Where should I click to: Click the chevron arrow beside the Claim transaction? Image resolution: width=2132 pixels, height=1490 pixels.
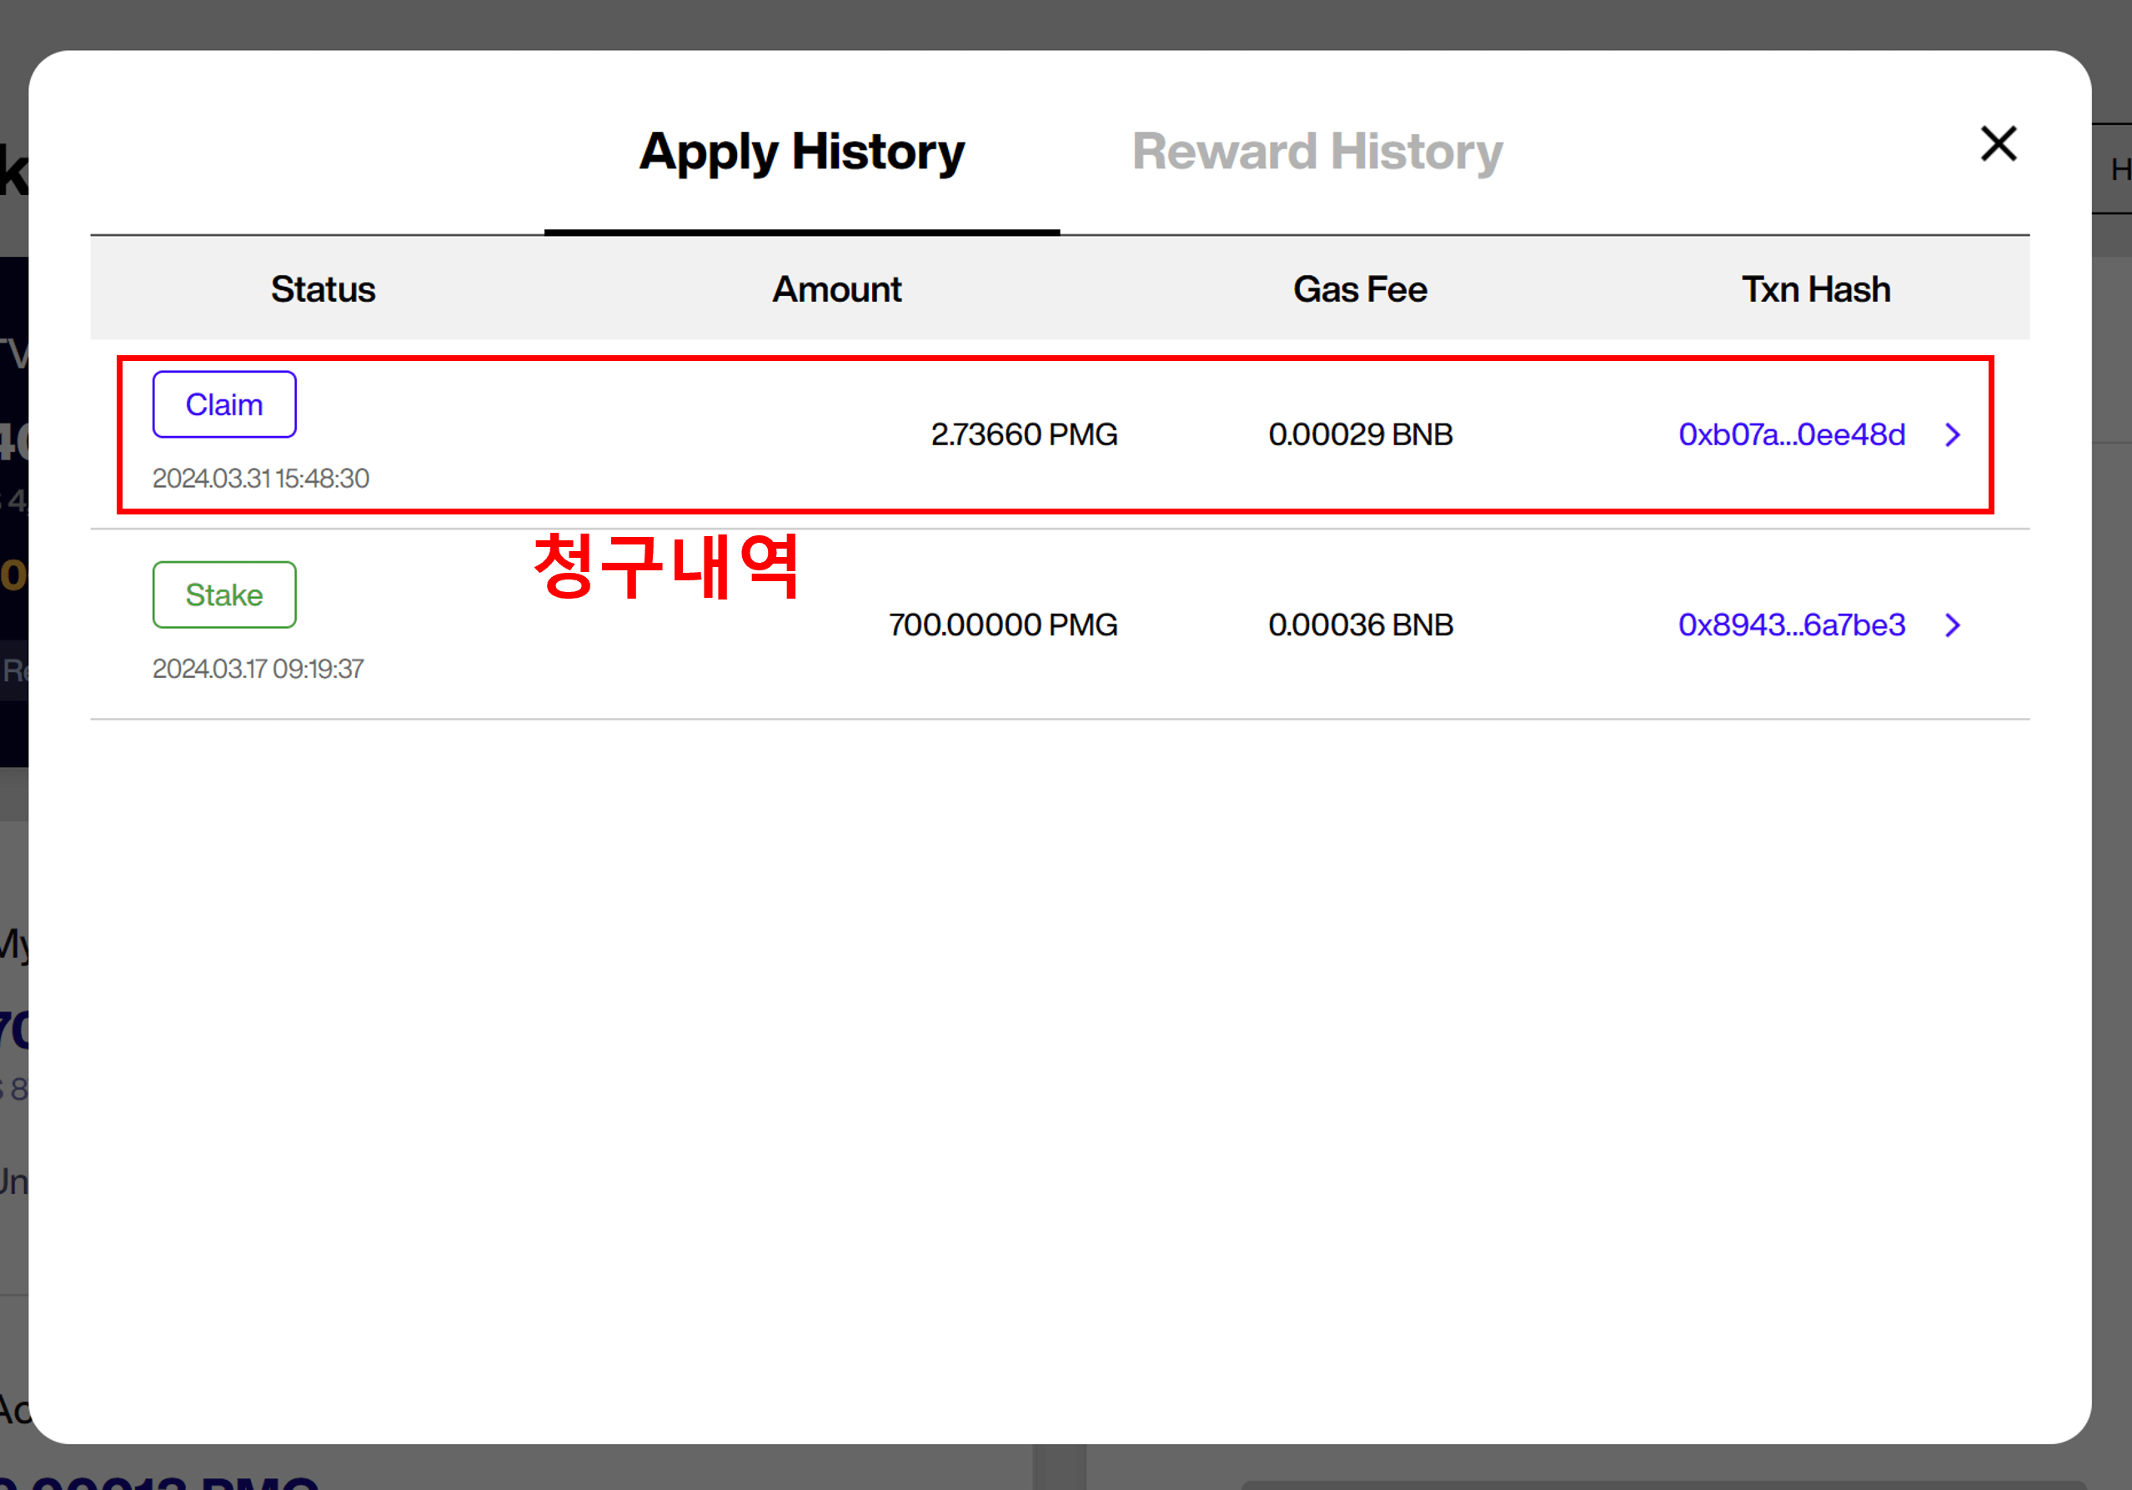coord(1953,434)
